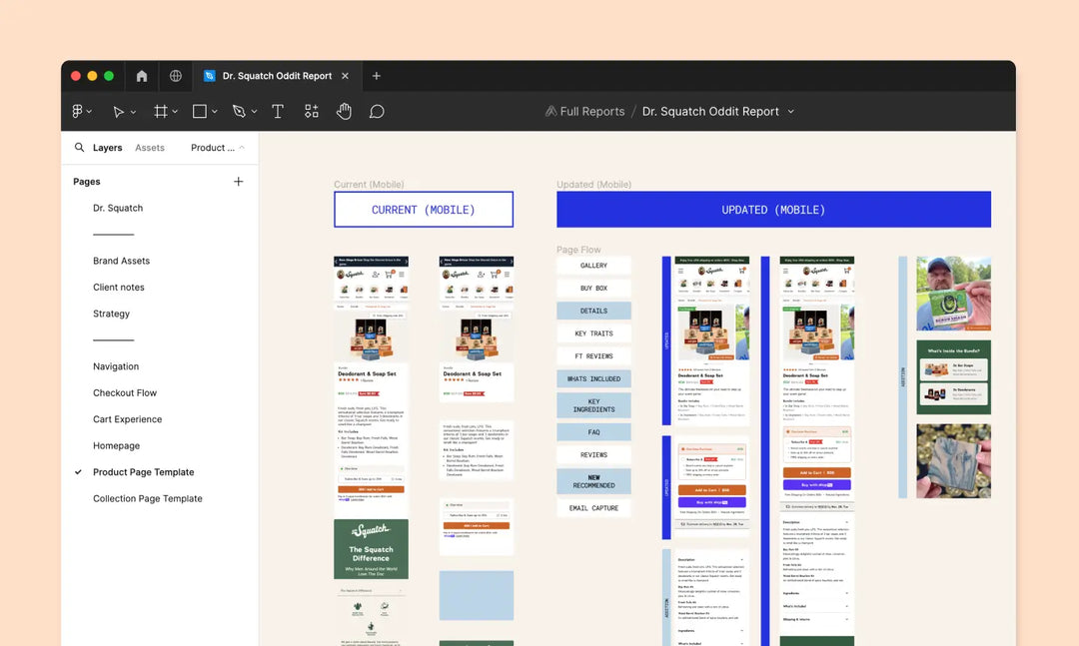Select the Comment tool

click(377, 112)
